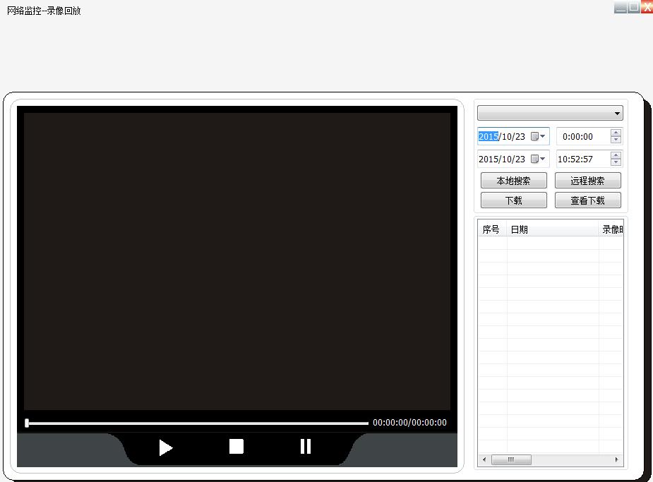Decrease start time 0:00:00 with down arrow
This screenshot has width=653, height=482.
(616, 140)
